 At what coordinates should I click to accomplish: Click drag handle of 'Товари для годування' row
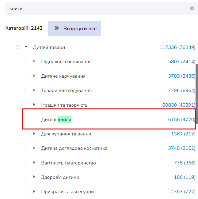point(26,90)
